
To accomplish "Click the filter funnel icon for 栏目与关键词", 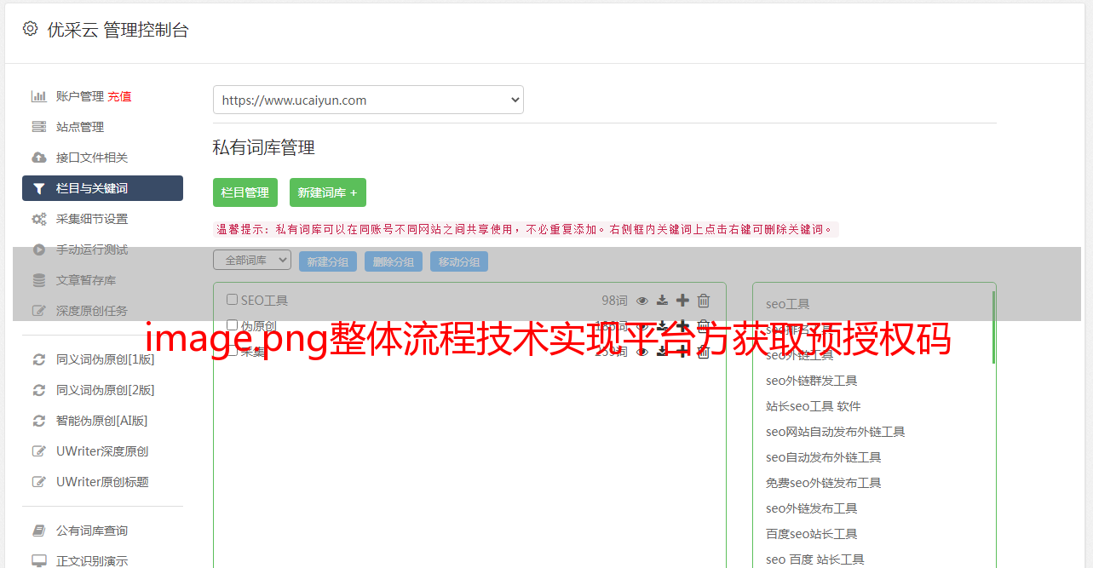I will tap(39, 188).
